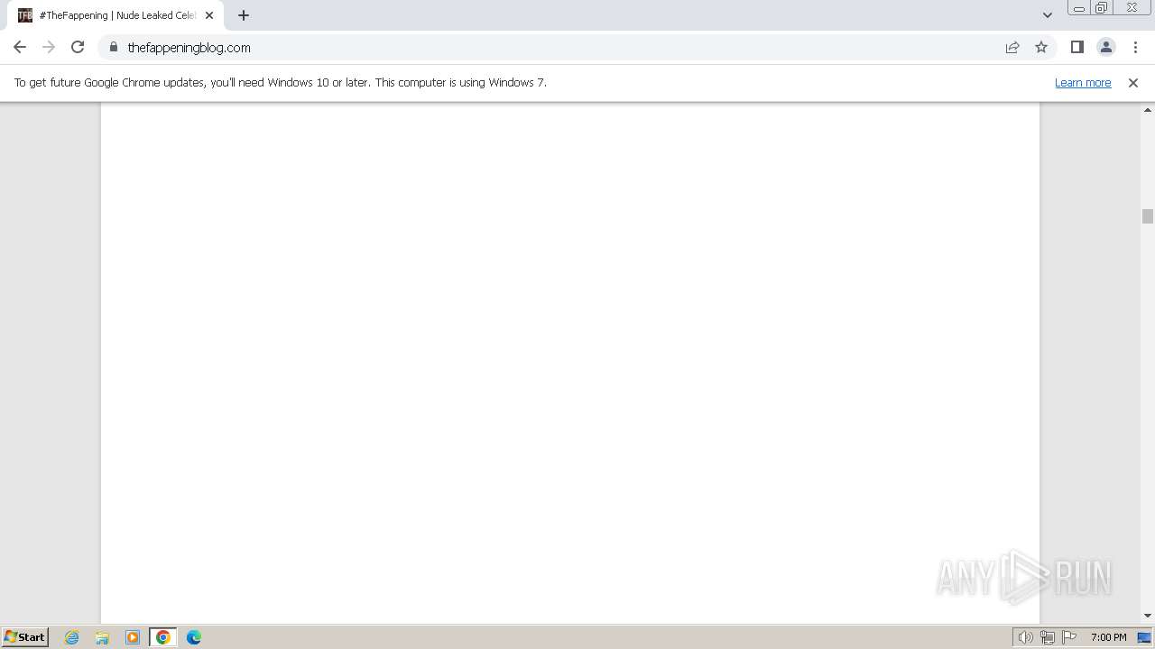This screenshot has height=649, width=1155.
Task: Open the Learn more link
Action: click(1083, 82)
